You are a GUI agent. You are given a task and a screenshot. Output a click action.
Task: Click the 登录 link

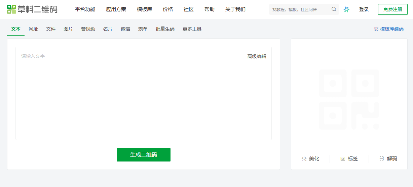364,9
